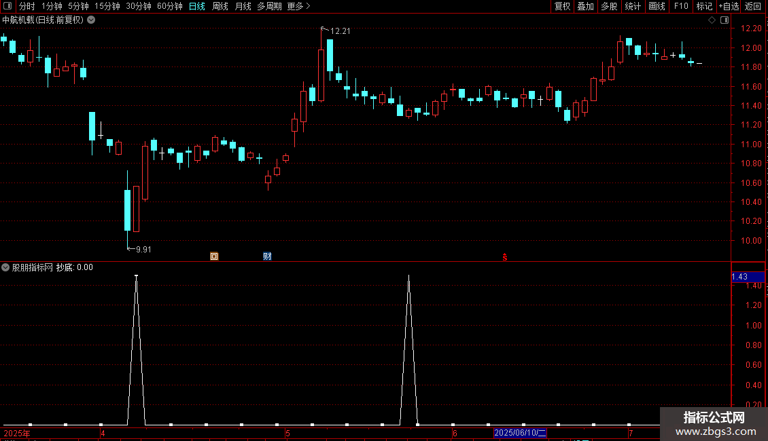Open the 复权 adjustment option
Viewport: 768px width, 441px height.
click(x=562, y=6)
